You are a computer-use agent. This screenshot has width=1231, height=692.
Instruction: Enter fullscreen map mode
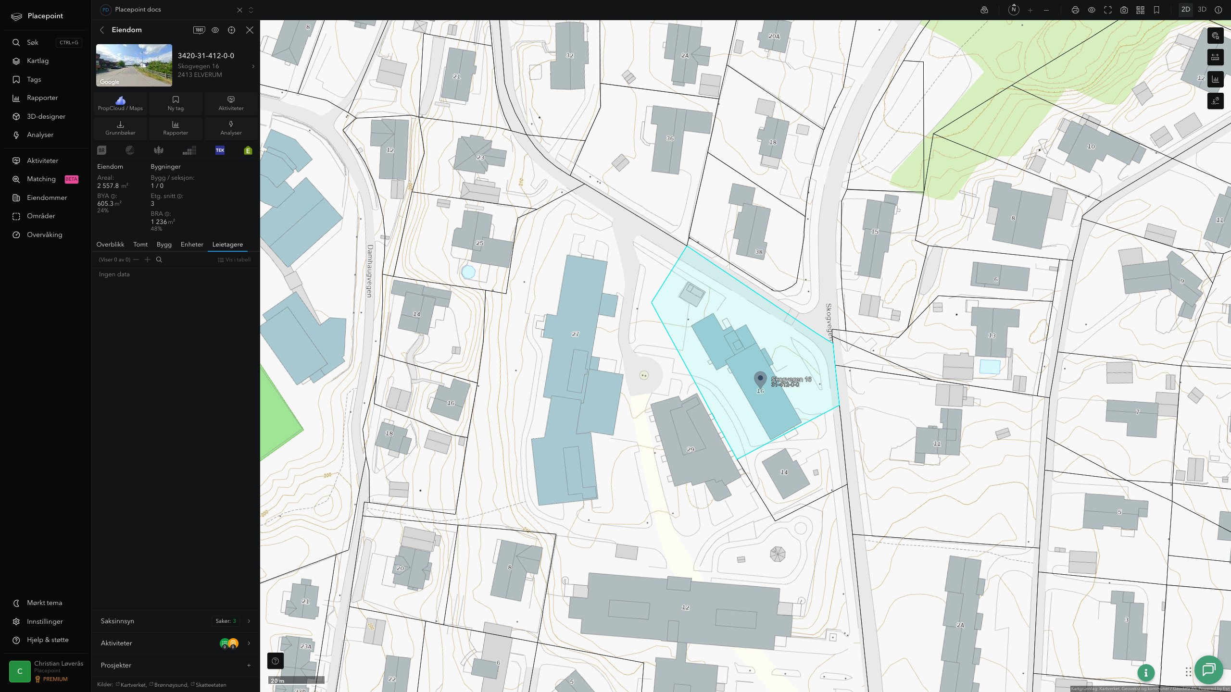[x=1108, y=10]
